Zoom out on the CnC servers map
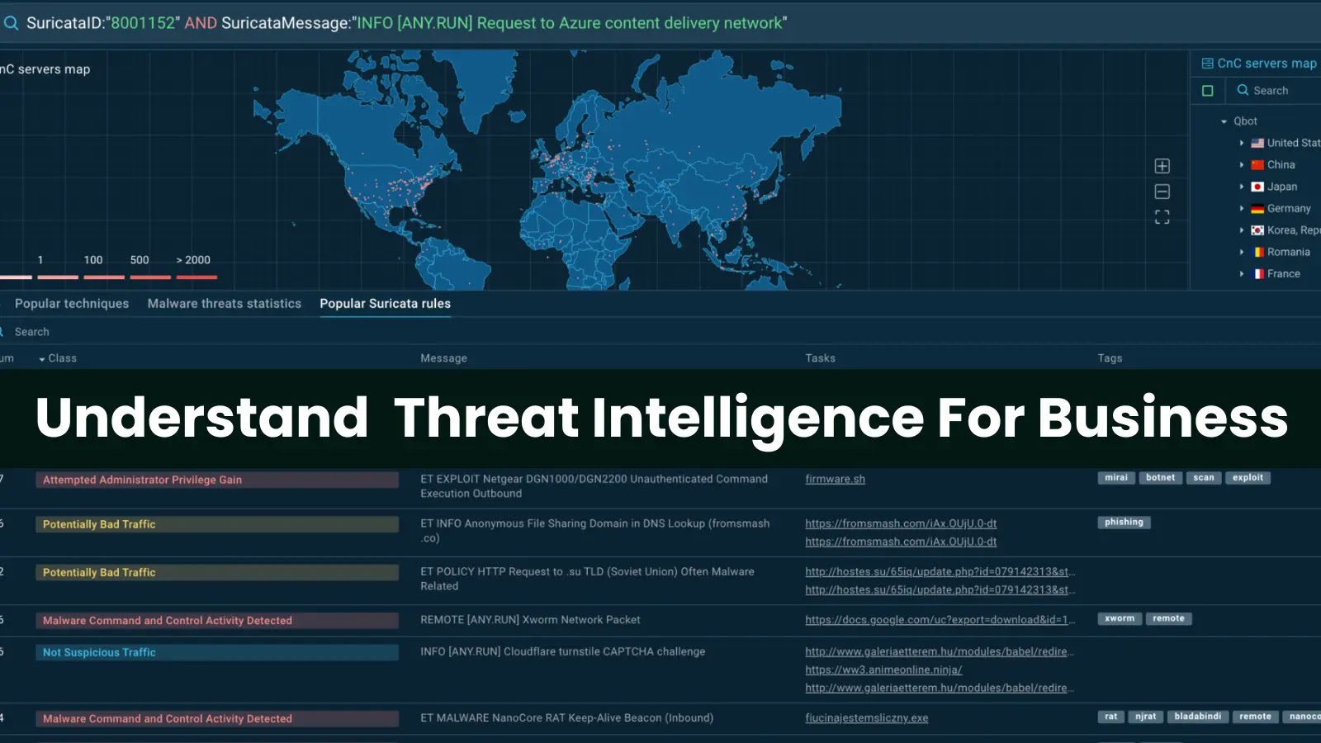Image resolution: width=1321 pixels, height=743 pixels. [1162, 192]
